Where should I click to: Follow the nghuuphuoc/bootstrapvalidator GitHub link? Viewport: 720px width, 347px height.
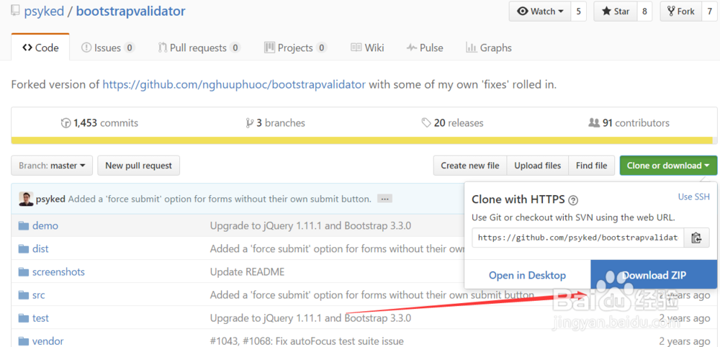pyautogui.click(x=234, y=84)
